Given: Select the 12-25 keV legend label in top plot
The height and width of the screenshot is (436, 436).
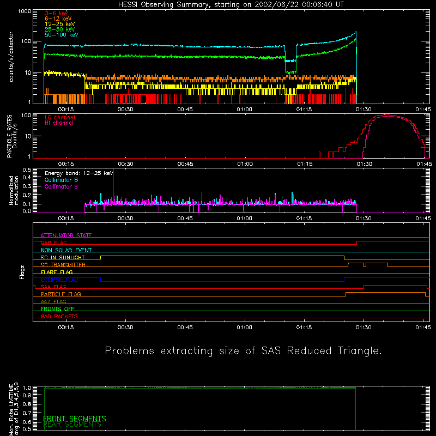Looking at the screenshot, I should click(60, 24).
